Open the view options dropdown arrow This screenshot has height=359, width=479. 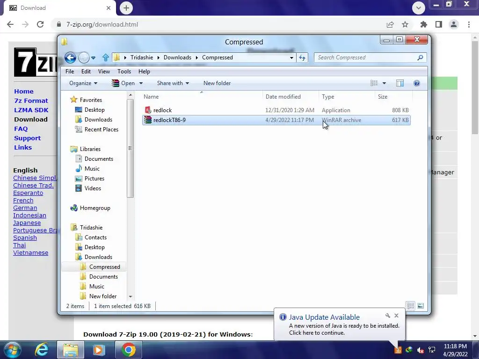(385, 83)
